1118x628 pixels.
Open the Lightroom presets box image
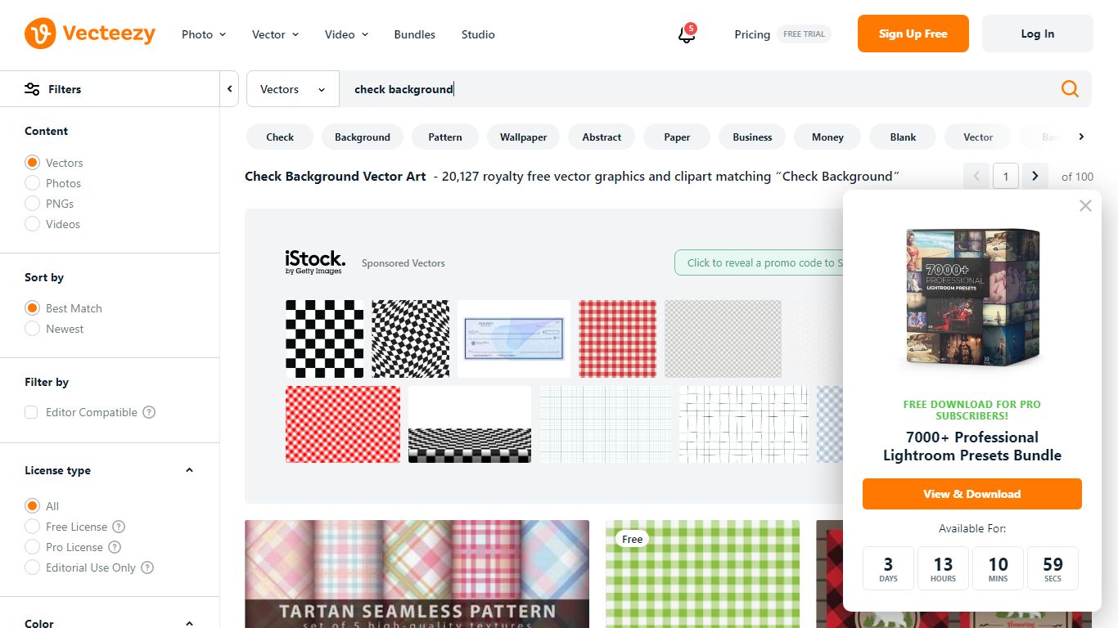pos(972,298)
